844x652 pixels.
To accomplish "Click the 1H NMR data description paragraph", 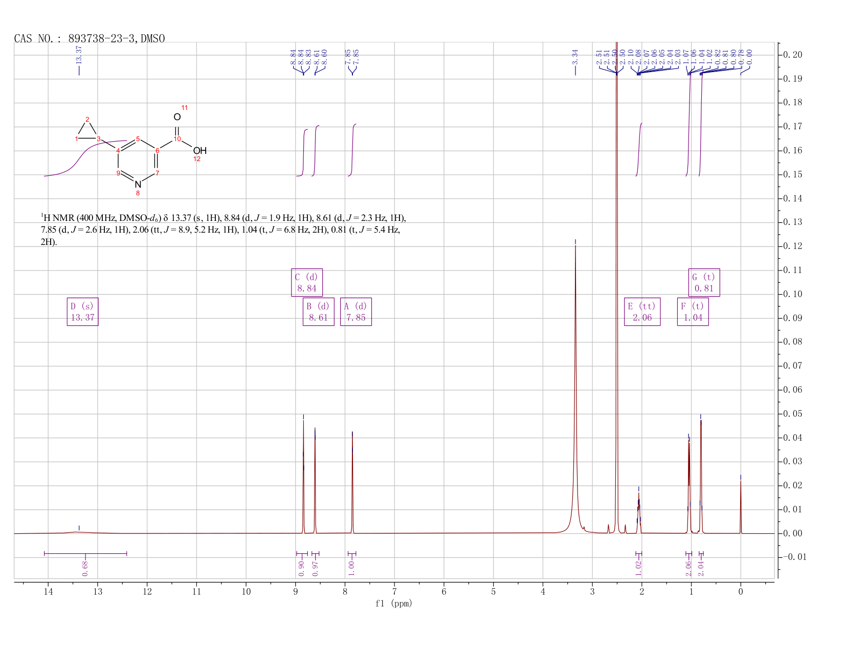I will coord(223,230).
